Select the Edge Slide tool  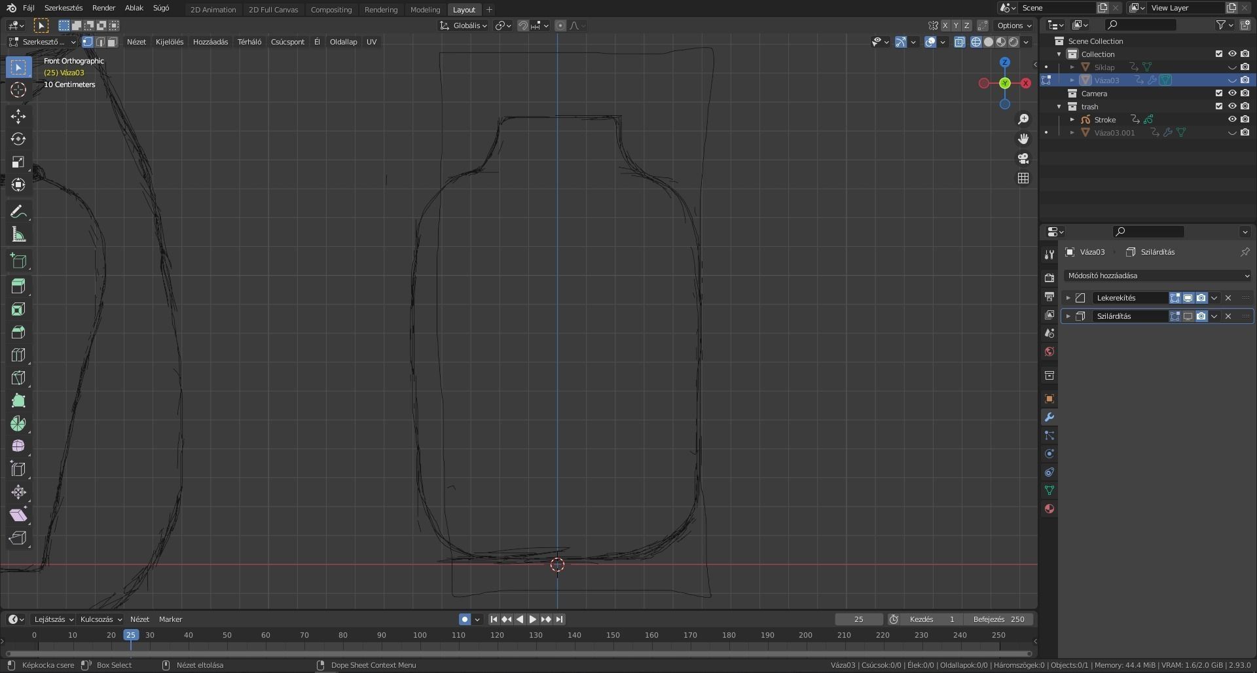click(x=18, y=469)
